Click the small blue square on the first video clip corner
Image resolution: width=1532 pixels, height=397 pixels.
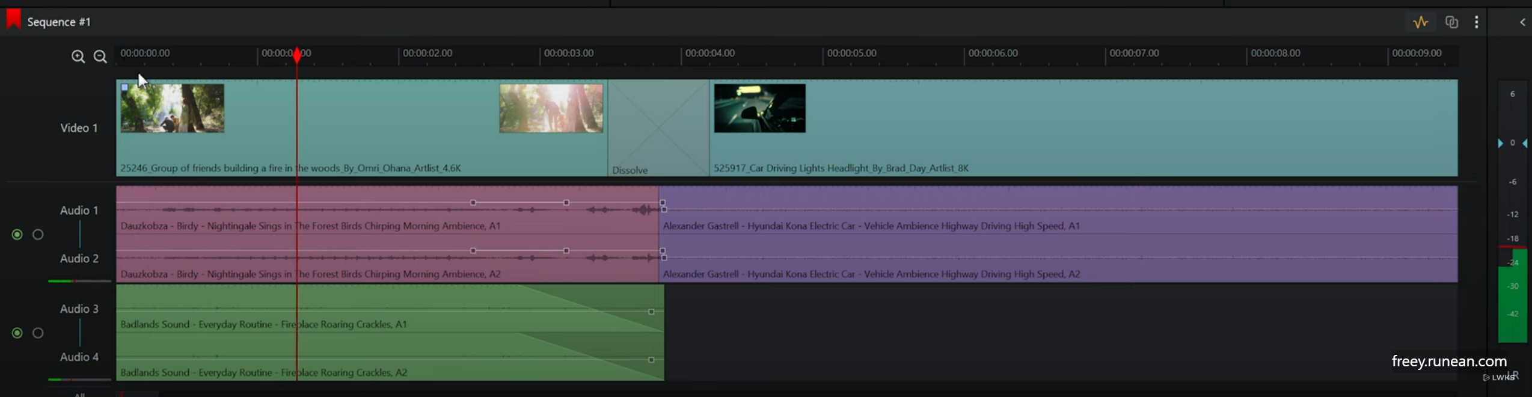(124, 87)
